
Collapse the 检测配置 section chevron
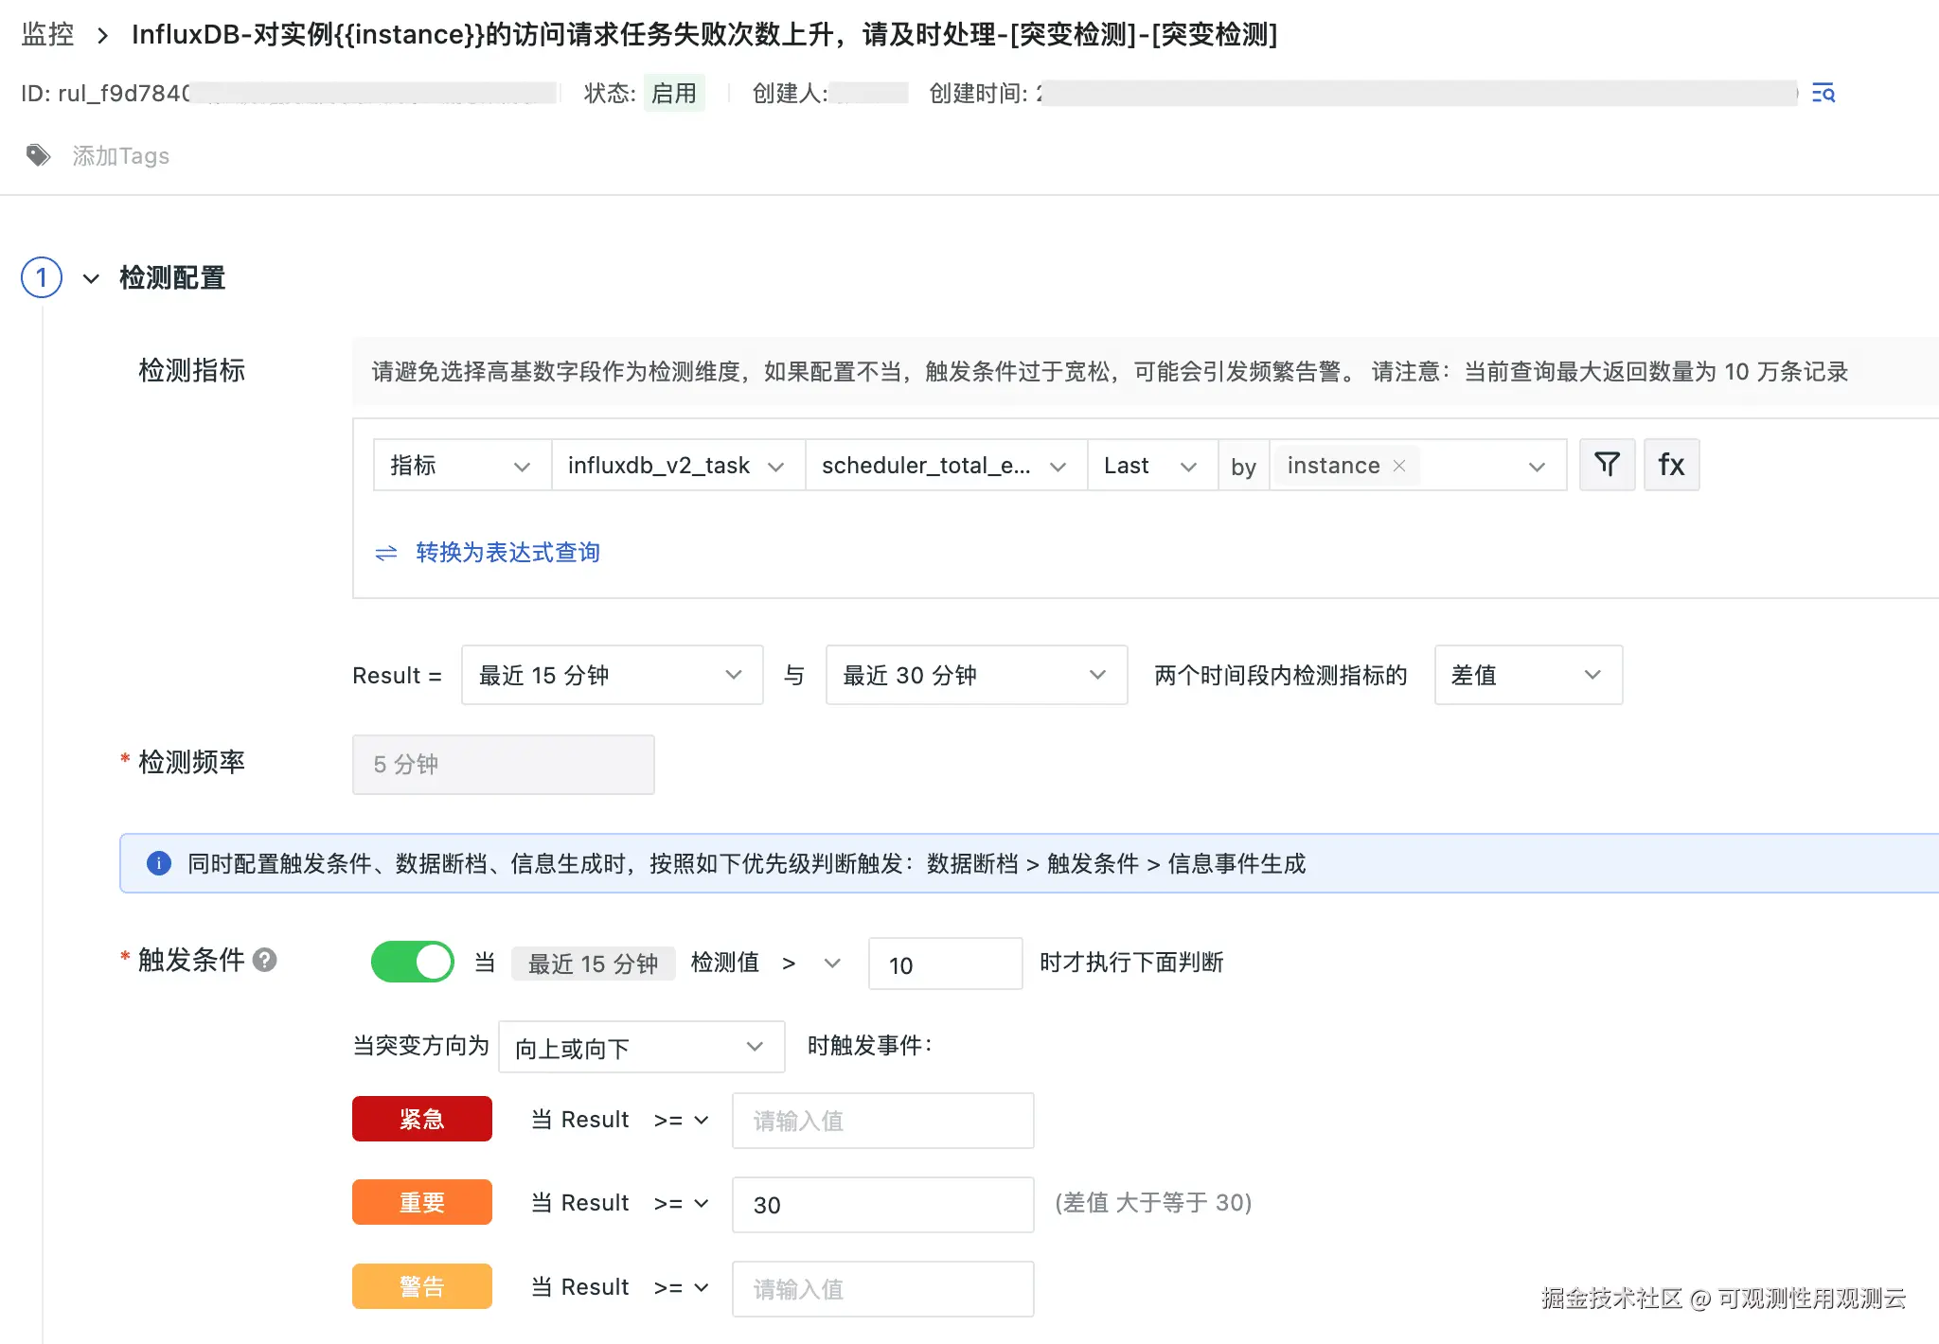tap(91, 278)
